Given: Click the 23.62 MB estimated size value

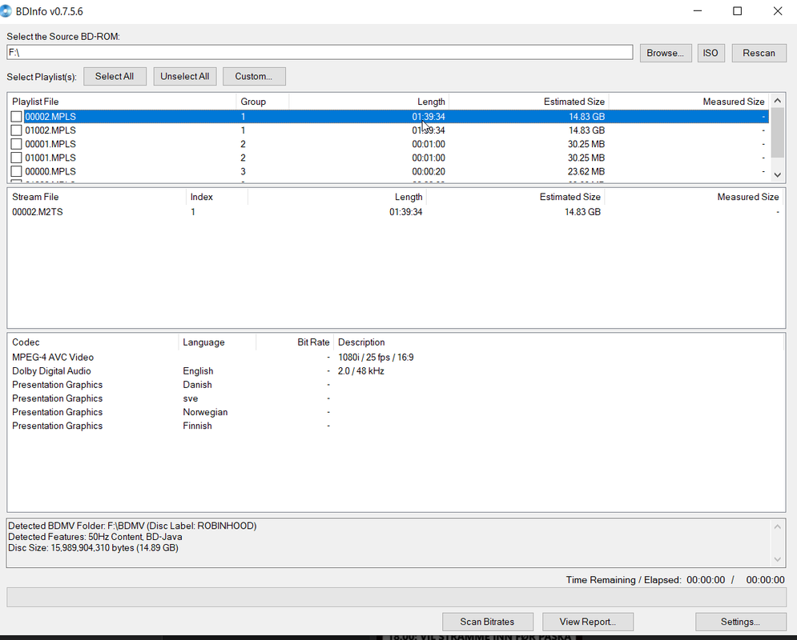Looking at the screenshot, I should click(586, 171).
